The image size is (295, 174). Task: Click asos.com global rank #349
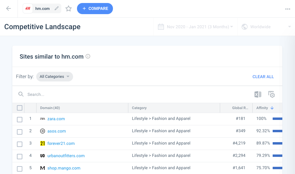click(240, 131)
